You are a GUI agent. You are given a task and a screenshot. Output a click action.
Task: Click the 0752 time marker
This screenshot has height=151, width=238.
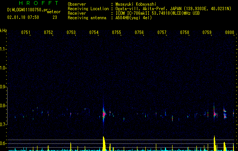(48, 32)
